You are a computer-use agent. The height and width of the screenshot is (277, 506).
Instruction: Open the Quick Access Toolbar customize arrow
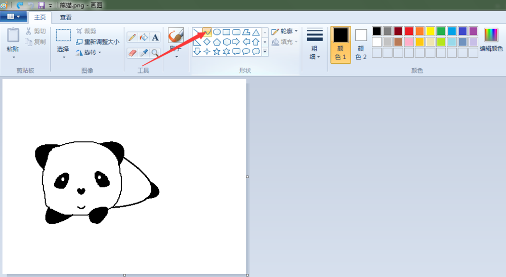pos(50,6)
